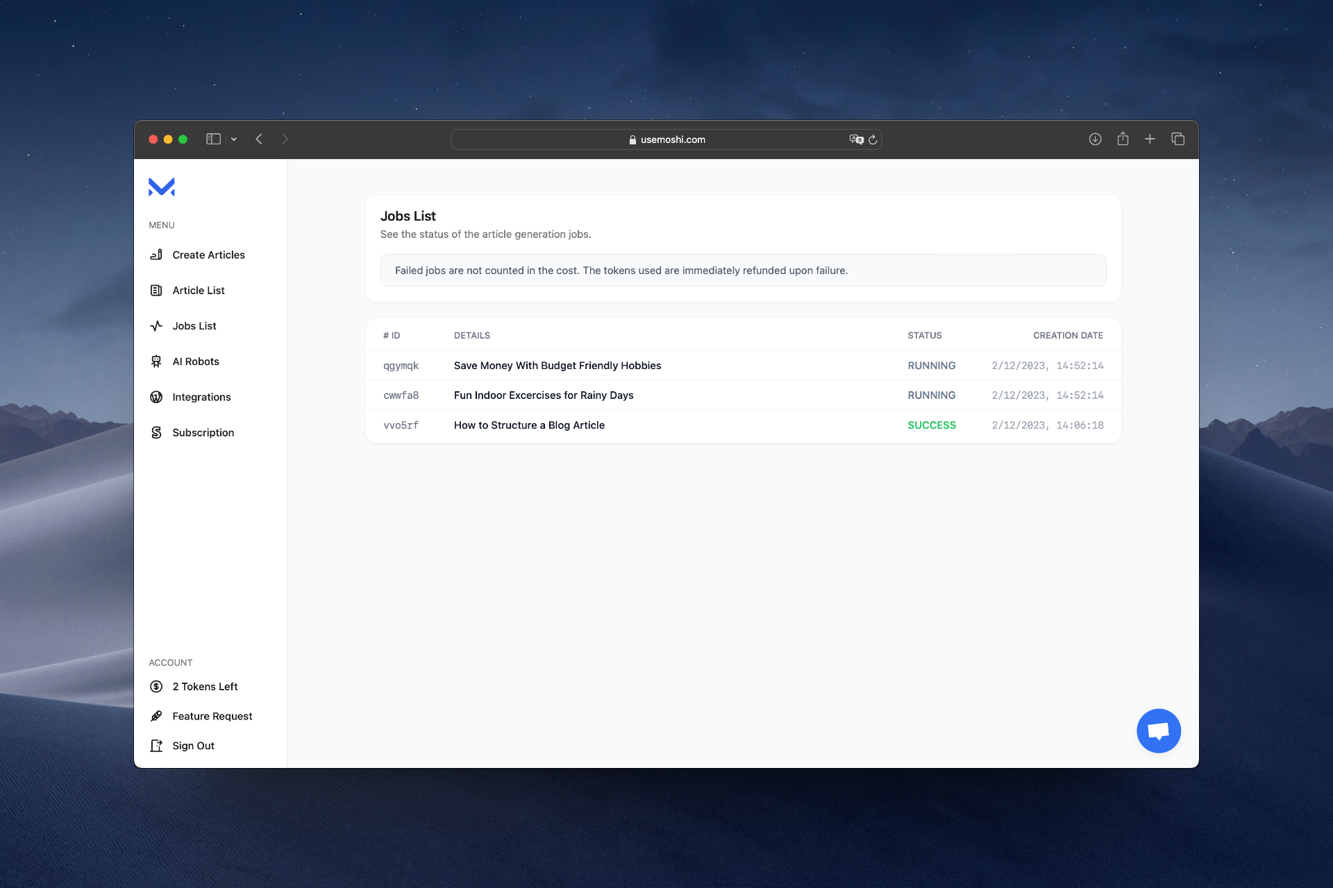Open the chat support bubble
Viewport: 1333px width, 888px height.
1158,731
